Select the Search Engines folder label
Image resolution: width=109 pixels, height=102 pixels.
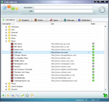pyautogui.click(x=17, y=87)
